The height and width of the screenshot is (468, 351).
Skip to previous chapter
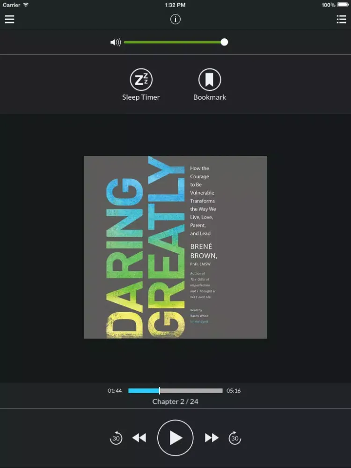[x=139, y=438]
